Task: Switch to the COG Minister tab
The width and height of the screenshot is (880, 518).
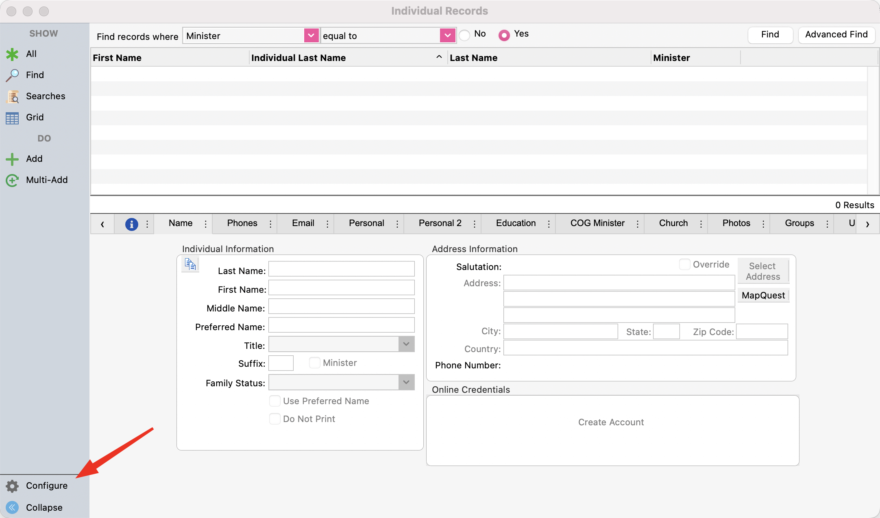Action: pos(597,223)
